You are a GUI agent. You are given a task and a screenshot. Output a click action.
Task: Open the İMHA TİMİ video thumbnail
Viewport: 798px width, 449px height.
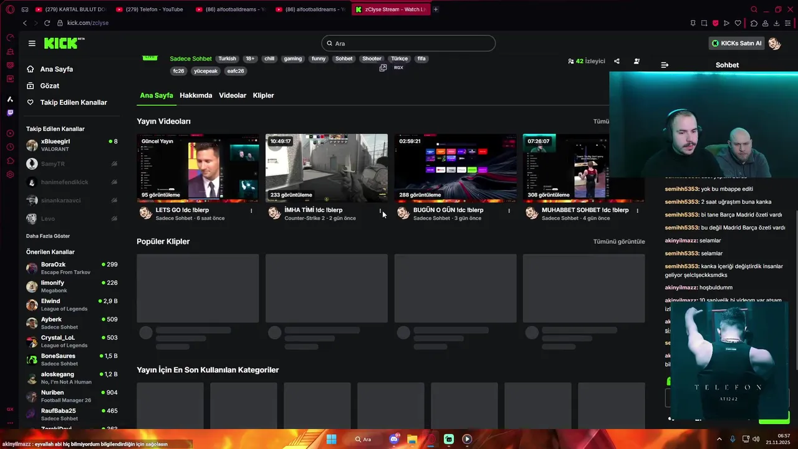327,168
